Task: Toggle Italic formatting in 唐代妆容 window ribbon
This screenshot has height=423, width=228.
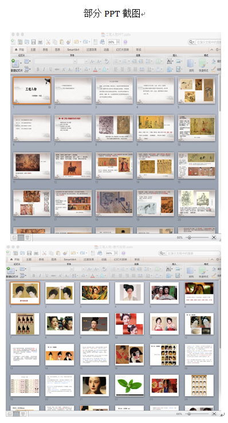Action: pos(40,275)
